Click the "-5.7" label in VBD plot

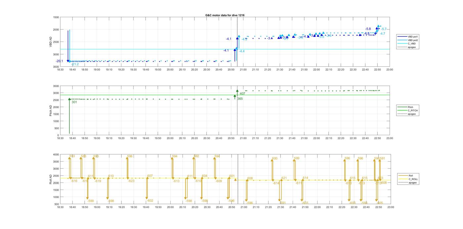click(384, 29)
